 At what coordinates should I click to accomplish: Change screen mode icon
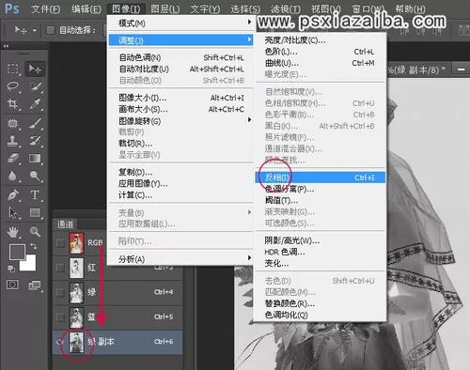(35, 285)
